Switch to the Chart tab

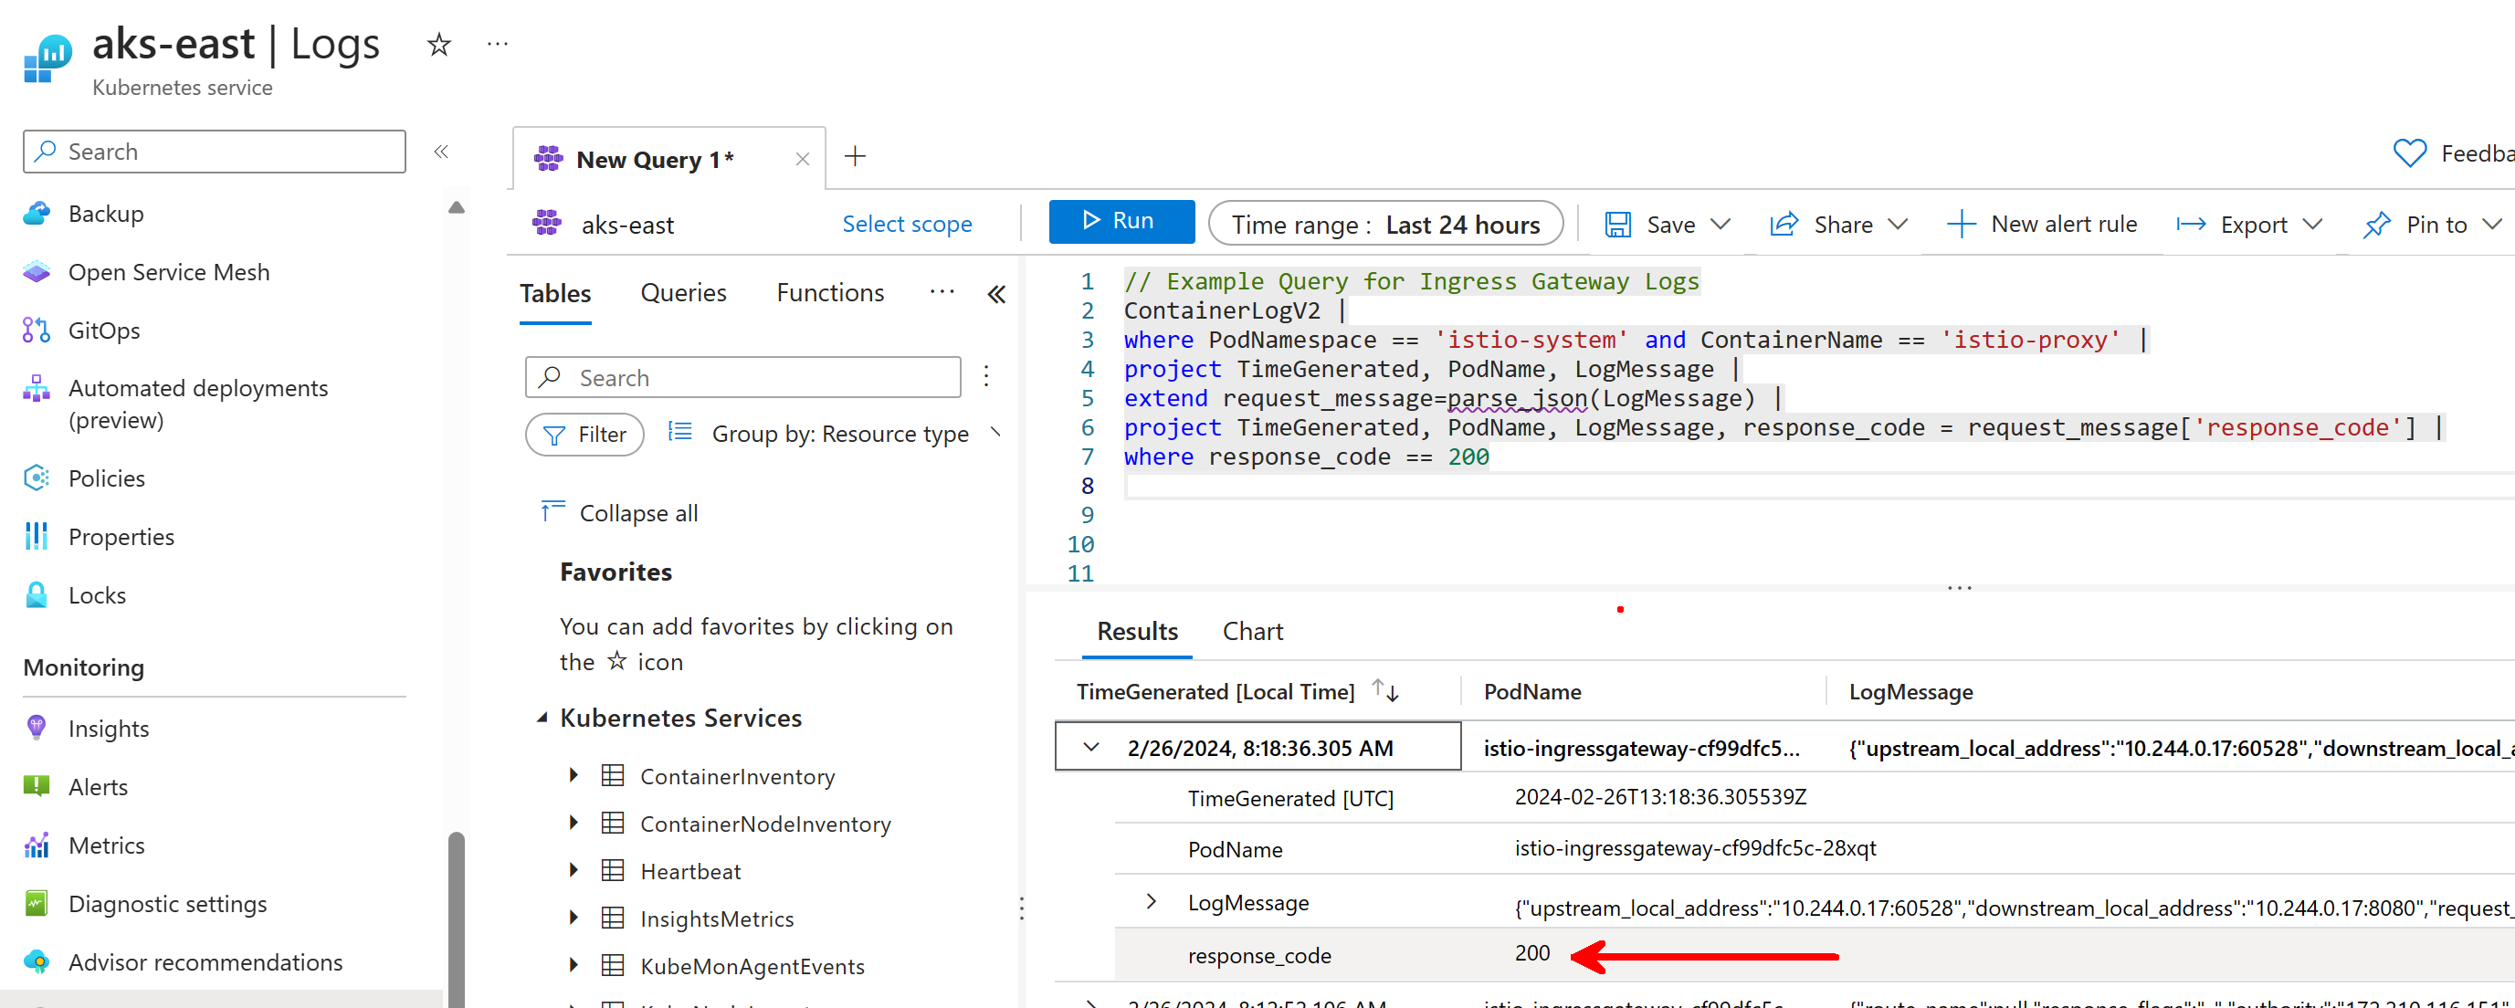click(x=1252, y=631)
